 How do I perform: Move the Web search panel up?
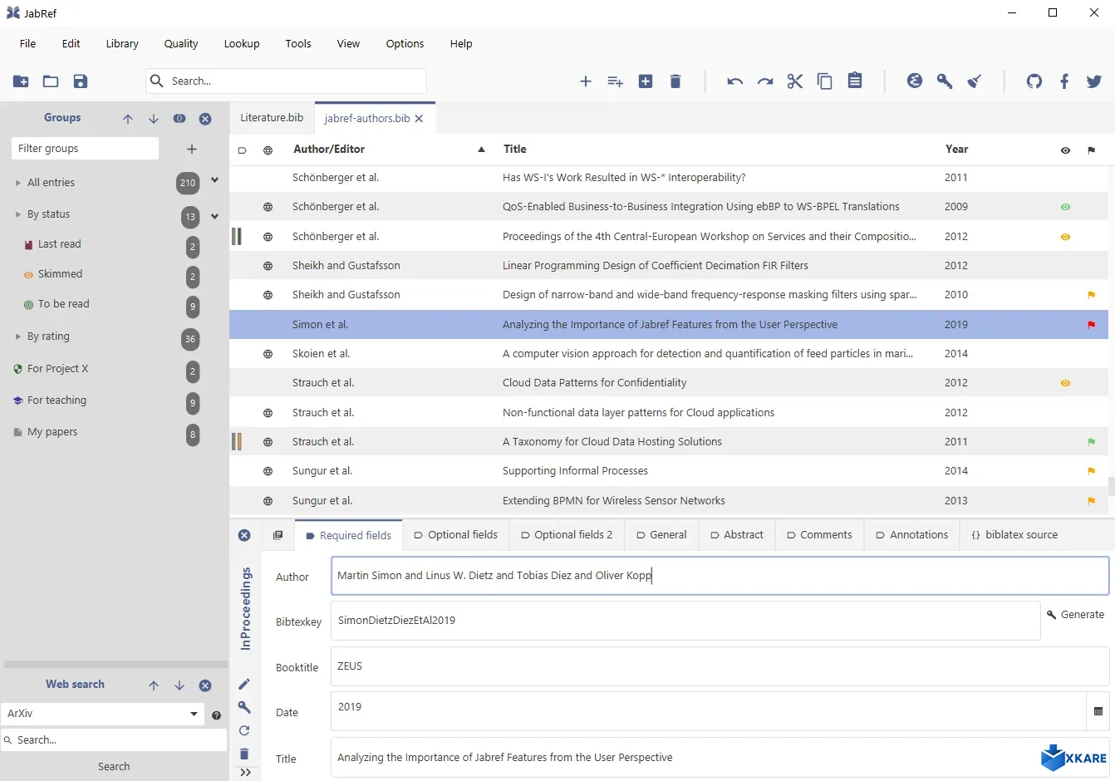[x=154, y=685]
